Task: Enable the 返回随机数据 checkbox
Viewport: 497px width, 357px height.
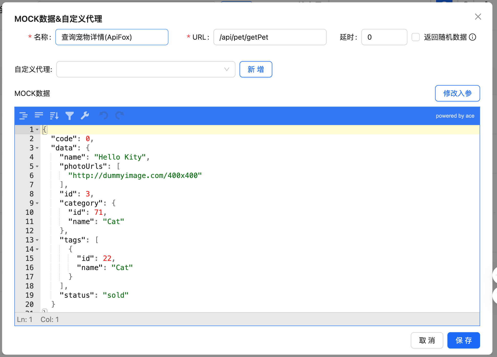Action: point(415,37)
